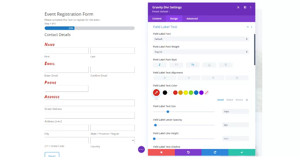
Task: Collapse the Field Label Text section
Action: [x=248, y=27]
